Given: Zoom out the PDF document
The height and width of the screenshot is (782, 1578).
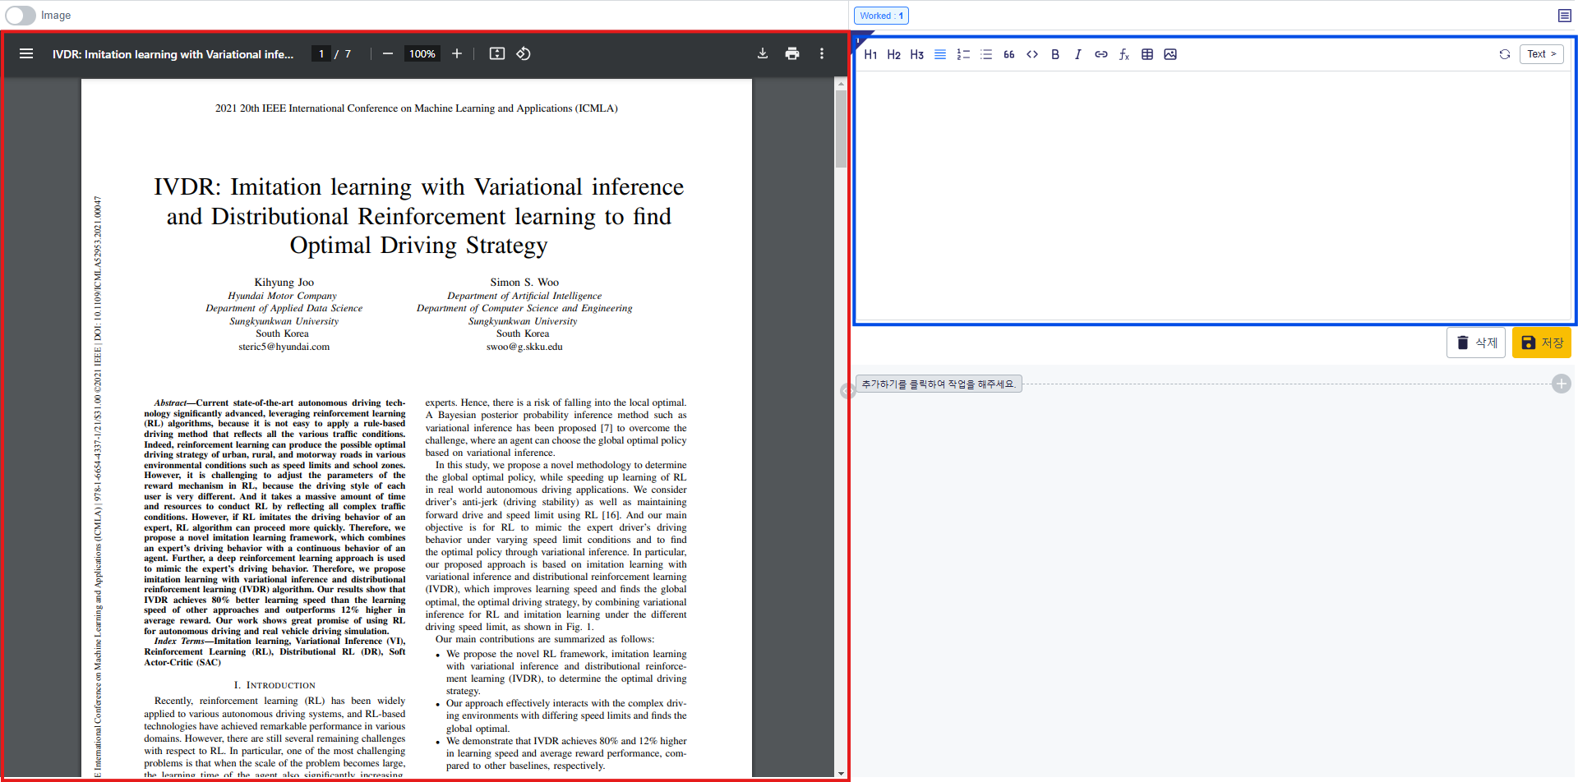Looking at the screenshot, I should pos(388,53).
